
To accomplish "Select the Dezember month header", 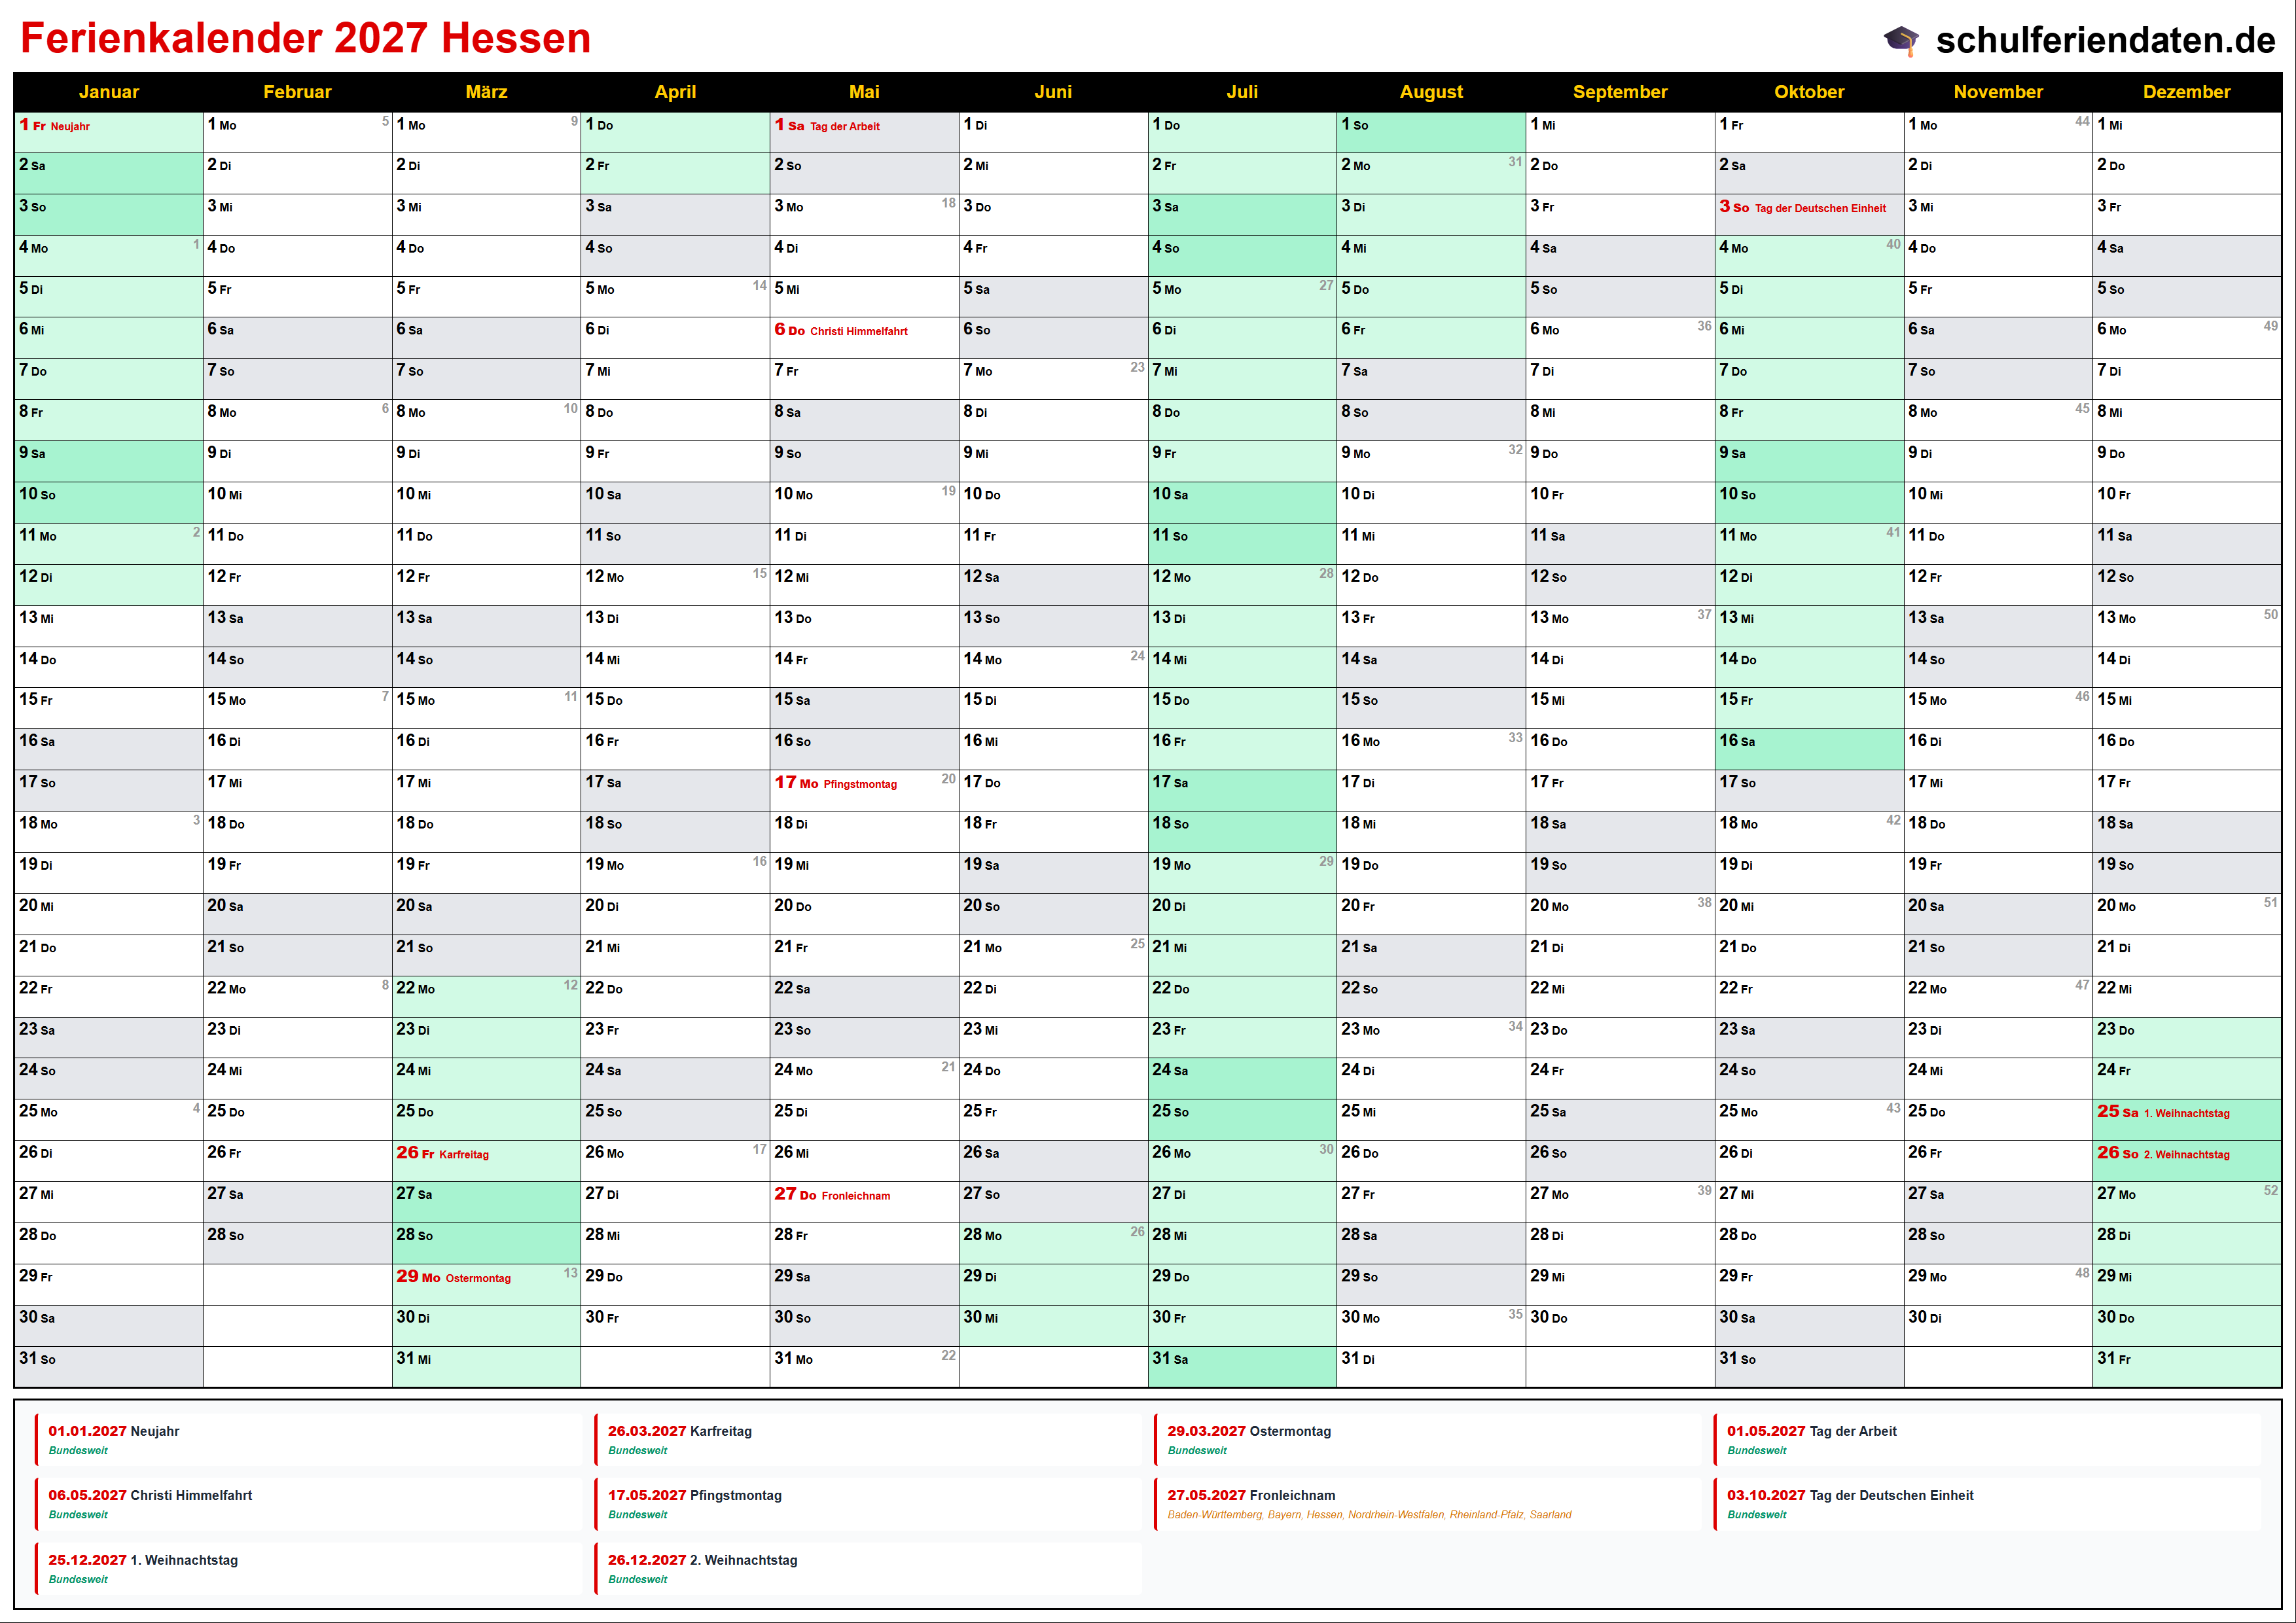I will coord(2186,92).
